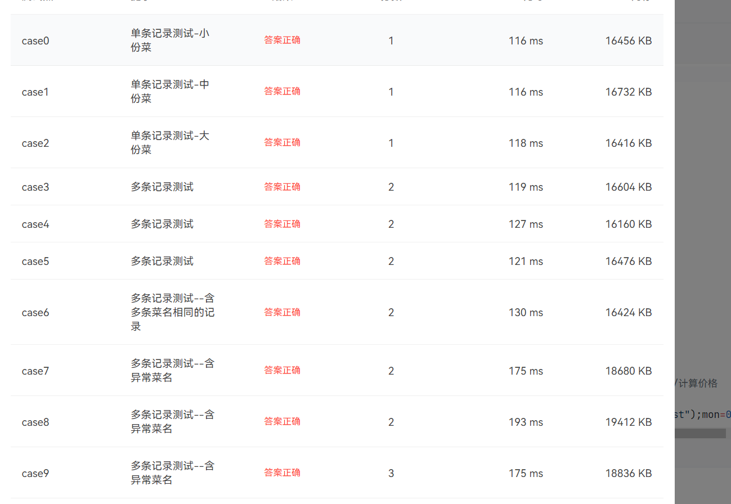Open the case9 result row

click(x=35, y=473)
